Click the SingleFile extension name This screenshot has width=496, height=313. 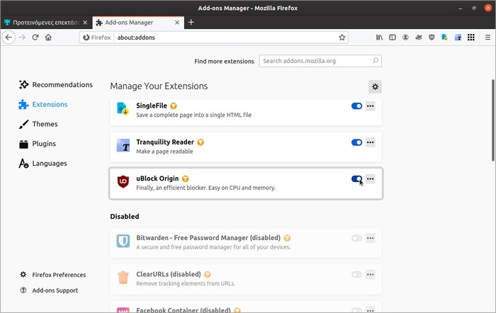pyautogui.click(x=152, y=106)
